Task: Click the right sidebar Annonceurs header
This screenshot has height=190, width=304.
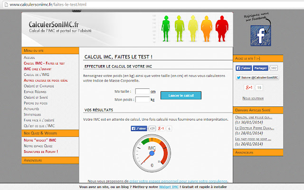Action: 258,152
